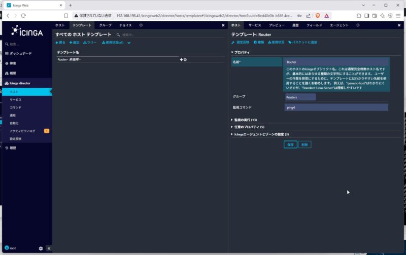Viewport: 406px width, 255px height.
Task: Switch to the グループ tab
Action: (x=105, y=25)
